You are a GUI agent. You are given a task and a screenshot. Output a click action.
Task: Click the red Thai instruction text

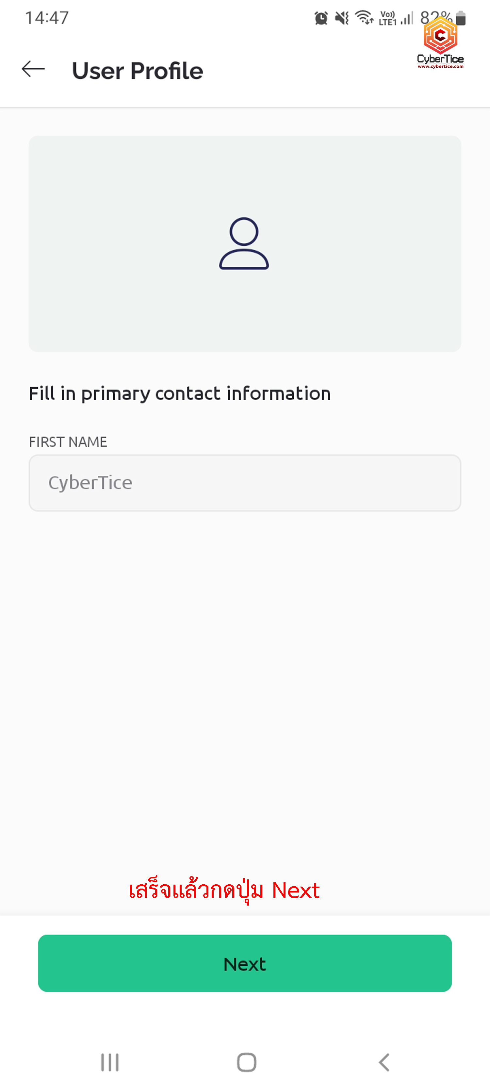tap(224, 890)
